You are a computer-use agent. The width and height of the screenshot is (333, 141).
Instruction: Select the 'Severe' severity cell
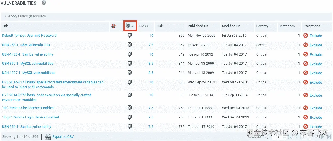[261, 45]
